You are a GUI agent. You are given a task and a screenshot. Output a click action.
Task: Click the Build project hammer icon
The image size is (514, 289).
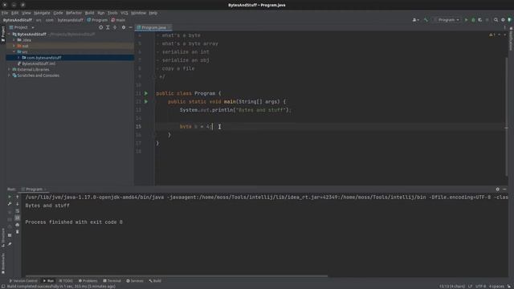click(x=426, y=20)
